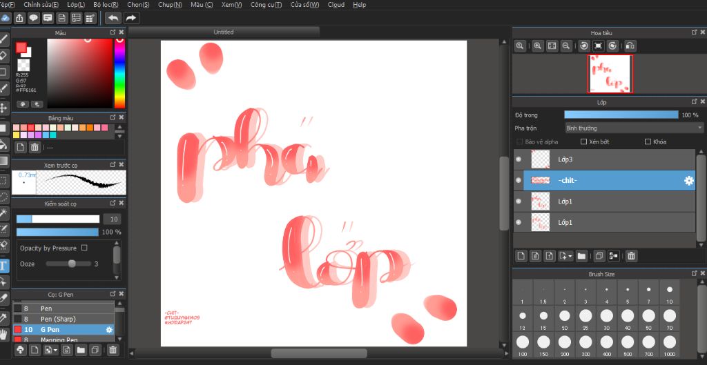Choose brush size 100 preset

pyautogui.click(x=522, y=345)
